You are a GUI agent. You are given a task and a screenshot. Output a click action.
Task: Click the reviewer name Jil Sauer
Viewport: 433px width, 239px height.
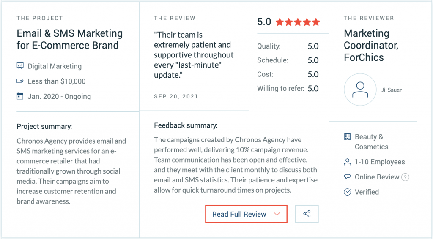(x=392, y=90)
